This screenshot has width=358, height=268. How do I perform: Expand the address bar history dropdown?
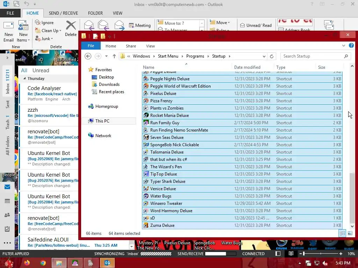(264, 56)
